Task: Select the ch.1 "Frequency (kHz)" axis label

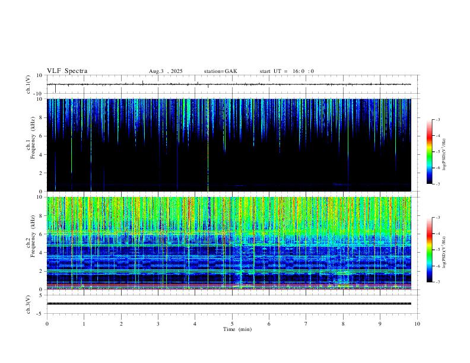Action: 33,138
